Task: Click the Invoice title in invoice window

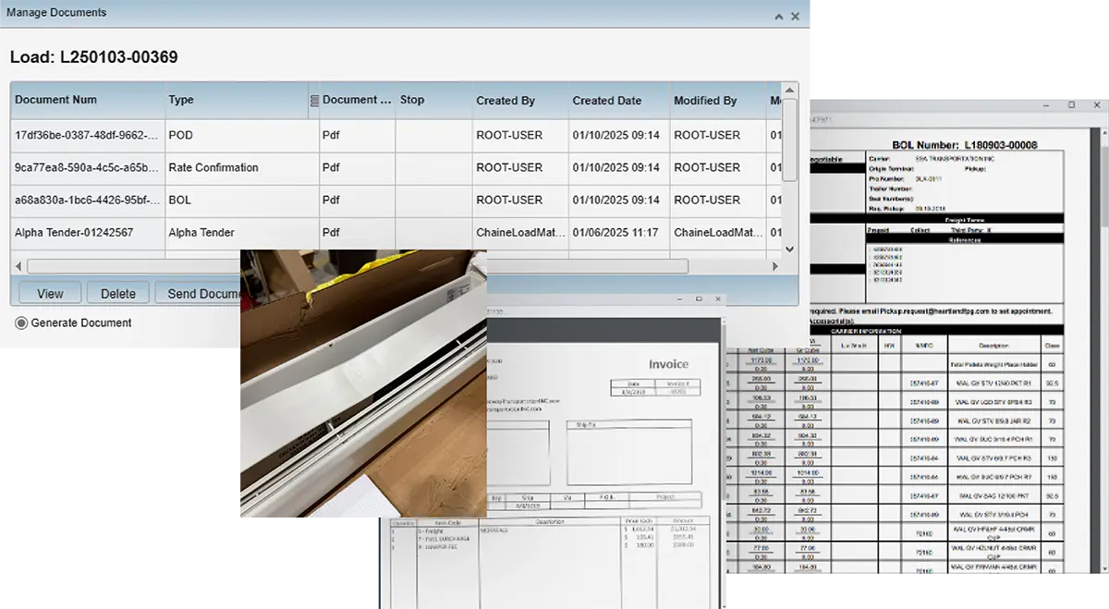Action: pos(668,364)
